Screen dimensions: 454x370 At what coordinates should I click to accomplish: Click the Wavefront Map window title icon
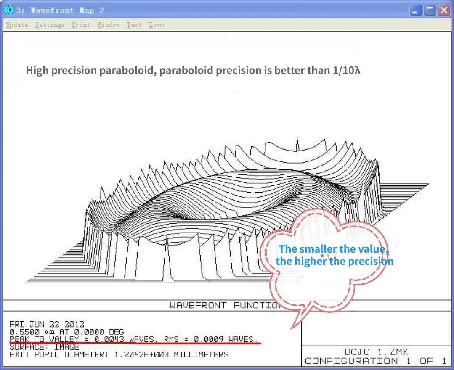pos(8,10)
